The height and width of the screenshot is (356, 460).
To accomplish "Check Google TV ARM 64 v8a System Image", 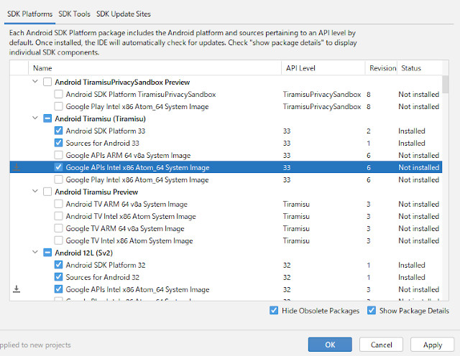I will [58, 228].
